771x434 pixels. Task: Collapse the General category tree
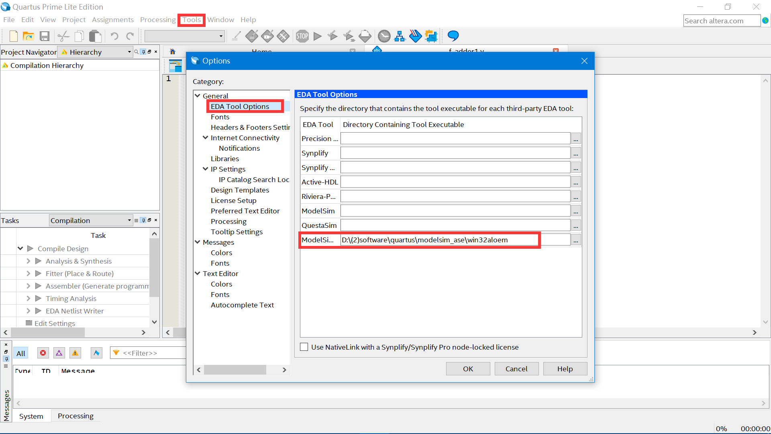click(x=198, y=96)
